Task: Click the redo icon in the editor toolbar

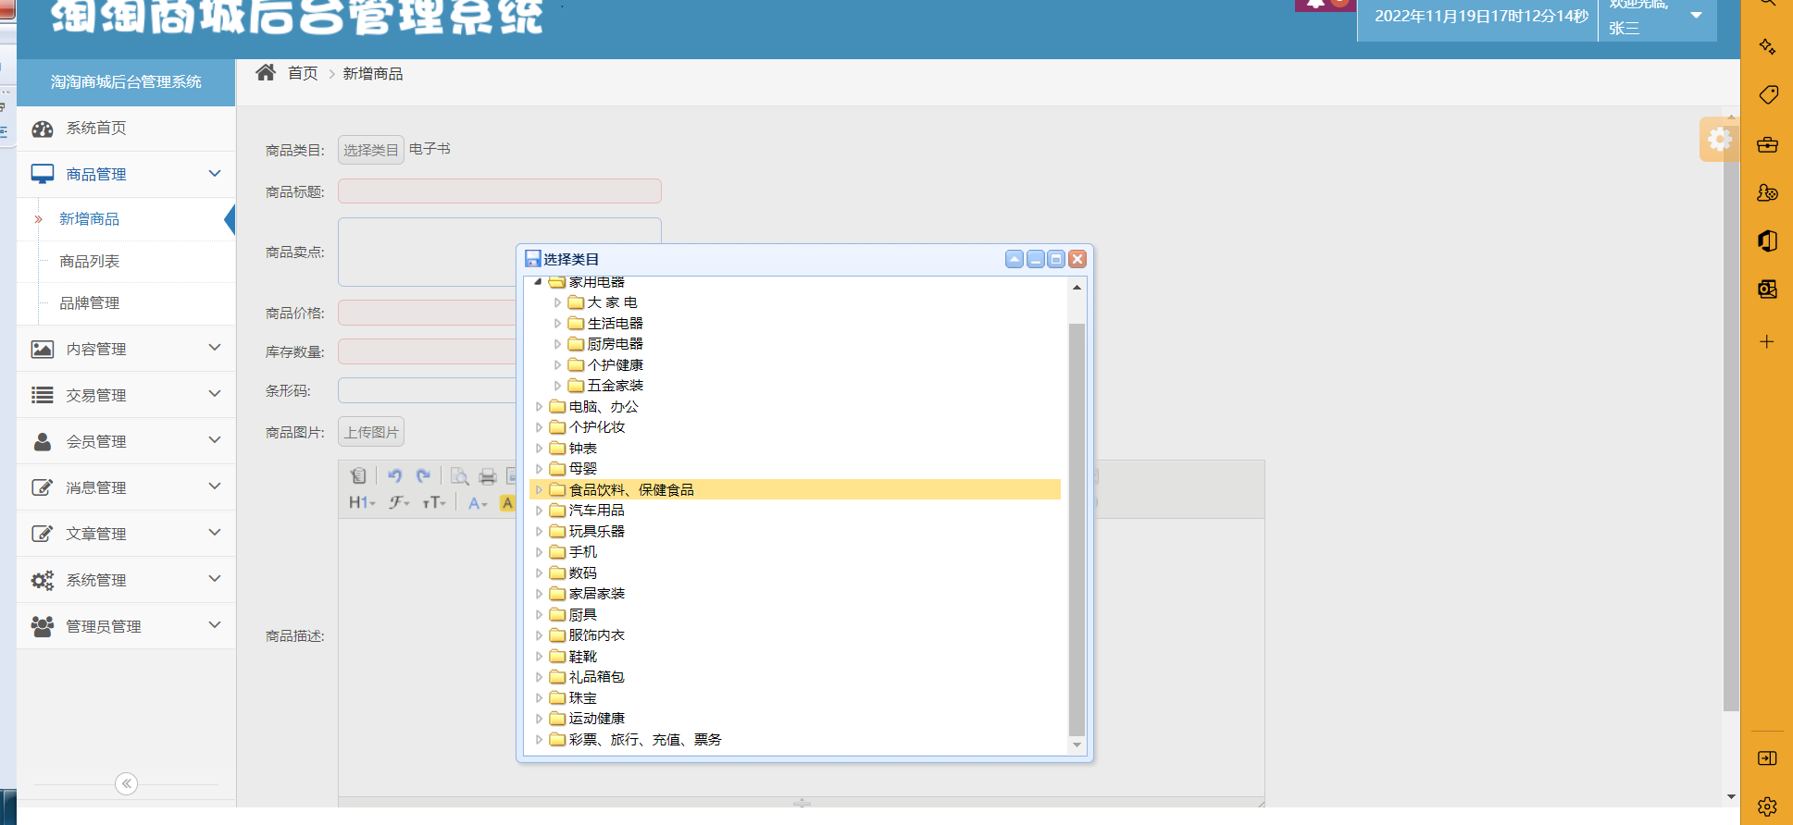Action: click(423, 476)
